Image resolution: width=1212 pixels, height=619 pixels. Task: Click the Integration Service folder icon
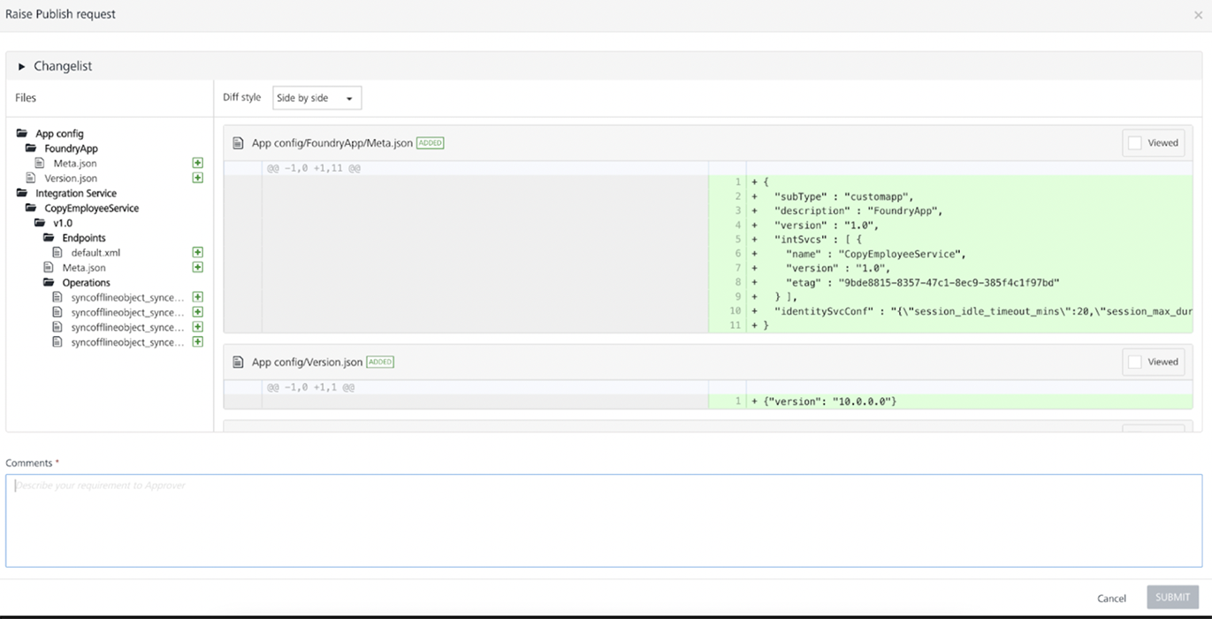[x=22, y=193]
